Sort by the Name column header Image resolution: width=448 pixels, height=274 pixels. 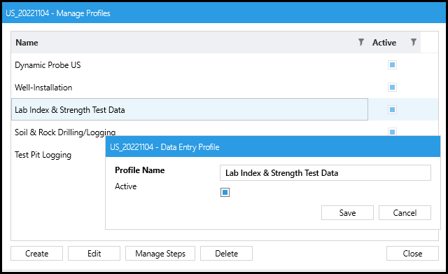pos(27,42)
